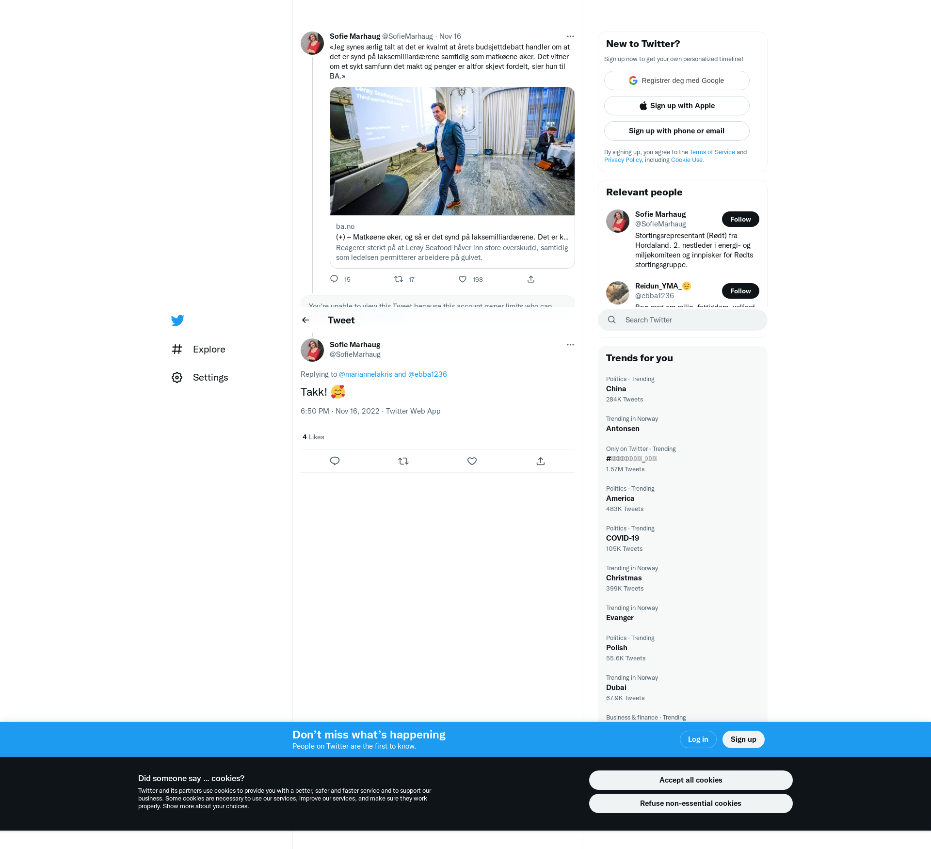931x849 pixels.
Task: Click Log in on the blue banner
Action: coord(698,739)
